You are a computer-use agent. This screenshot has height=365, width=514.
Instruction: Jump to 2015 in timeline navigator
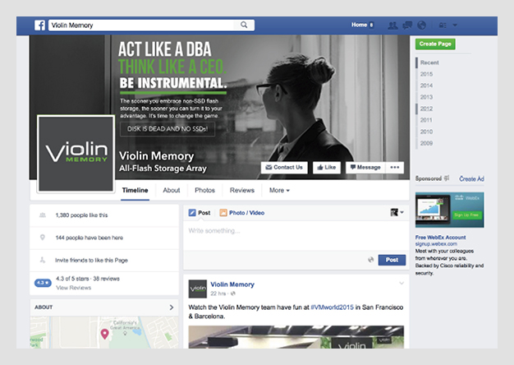(426, 74)
